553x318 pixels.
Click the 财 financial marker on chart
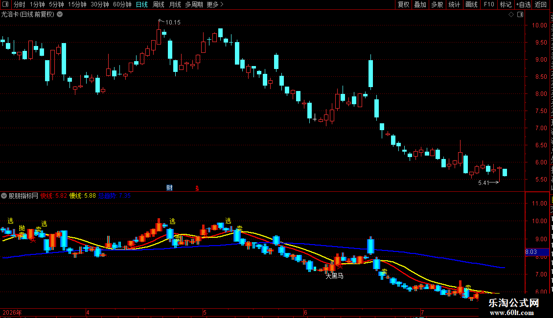pos(169,188)
